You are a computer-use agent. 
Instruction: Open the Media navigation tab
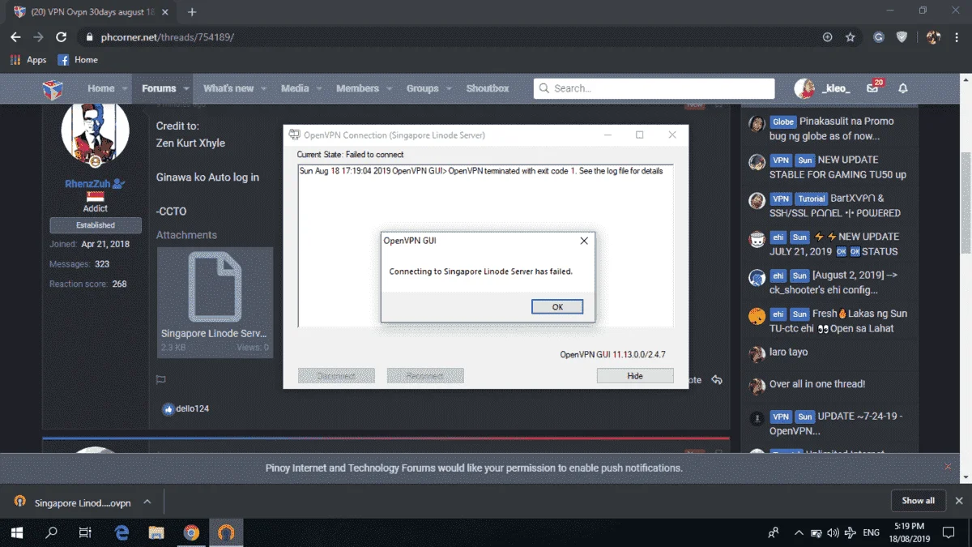coord(295,88)
